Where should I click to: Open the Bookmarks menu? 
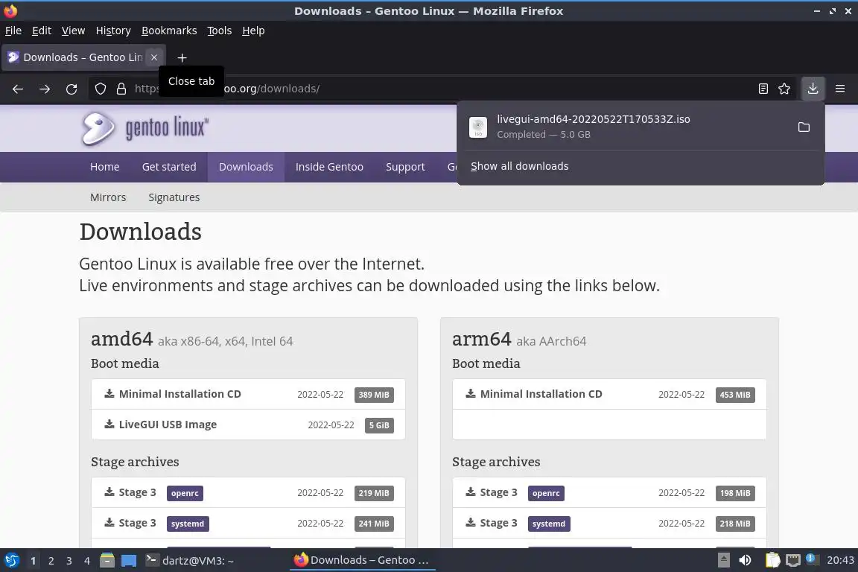[169, 31]
